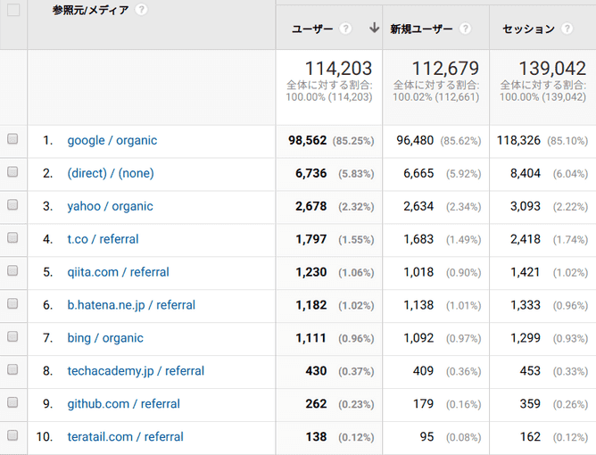Enable checkbox for teratail.com / referral row

coord(12,436)
